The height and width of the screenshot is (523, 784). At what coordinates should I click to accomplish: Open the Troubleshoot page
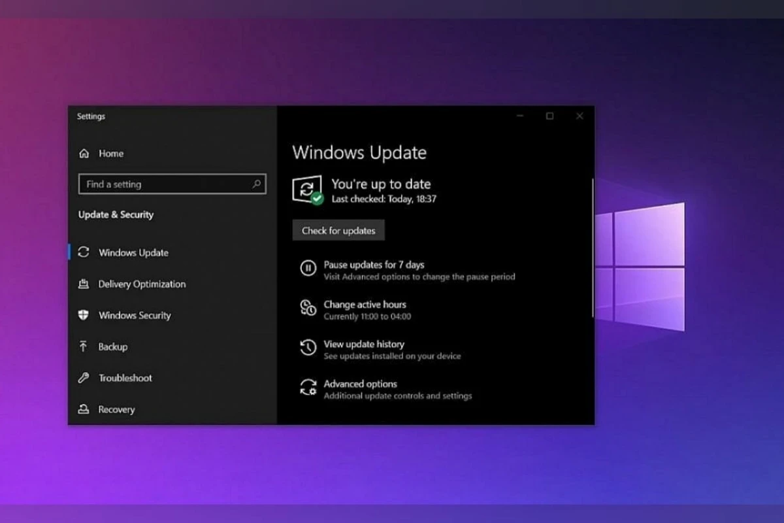125,378
